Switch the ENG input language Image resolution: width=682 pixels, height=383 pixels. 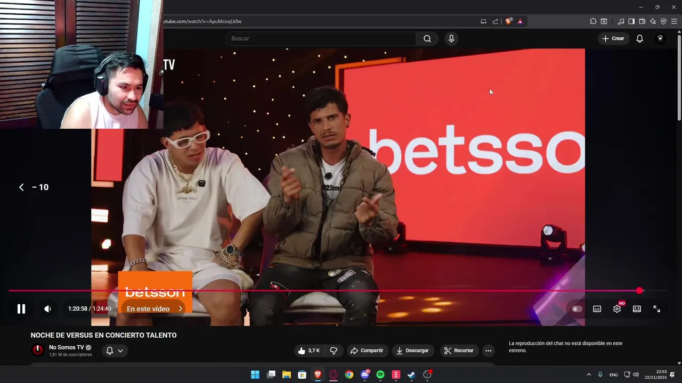[614, 374]
